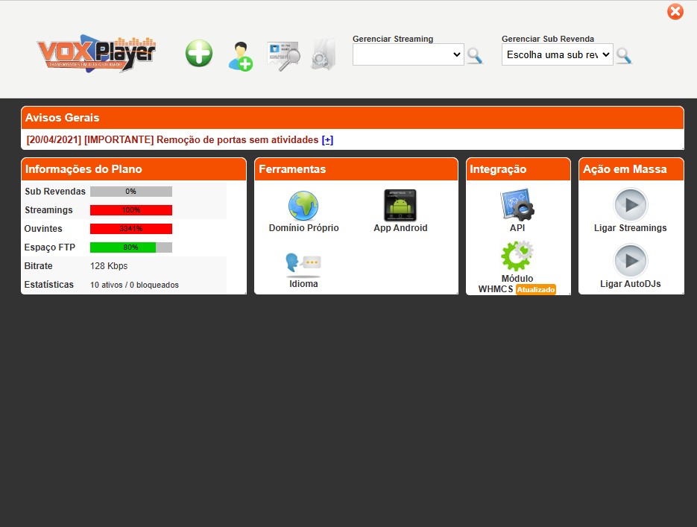Viewport: 697px width, 527px height.
Task: Click the green plus add streaming icon
Action: pyautogui.click(x=199, y=54)
